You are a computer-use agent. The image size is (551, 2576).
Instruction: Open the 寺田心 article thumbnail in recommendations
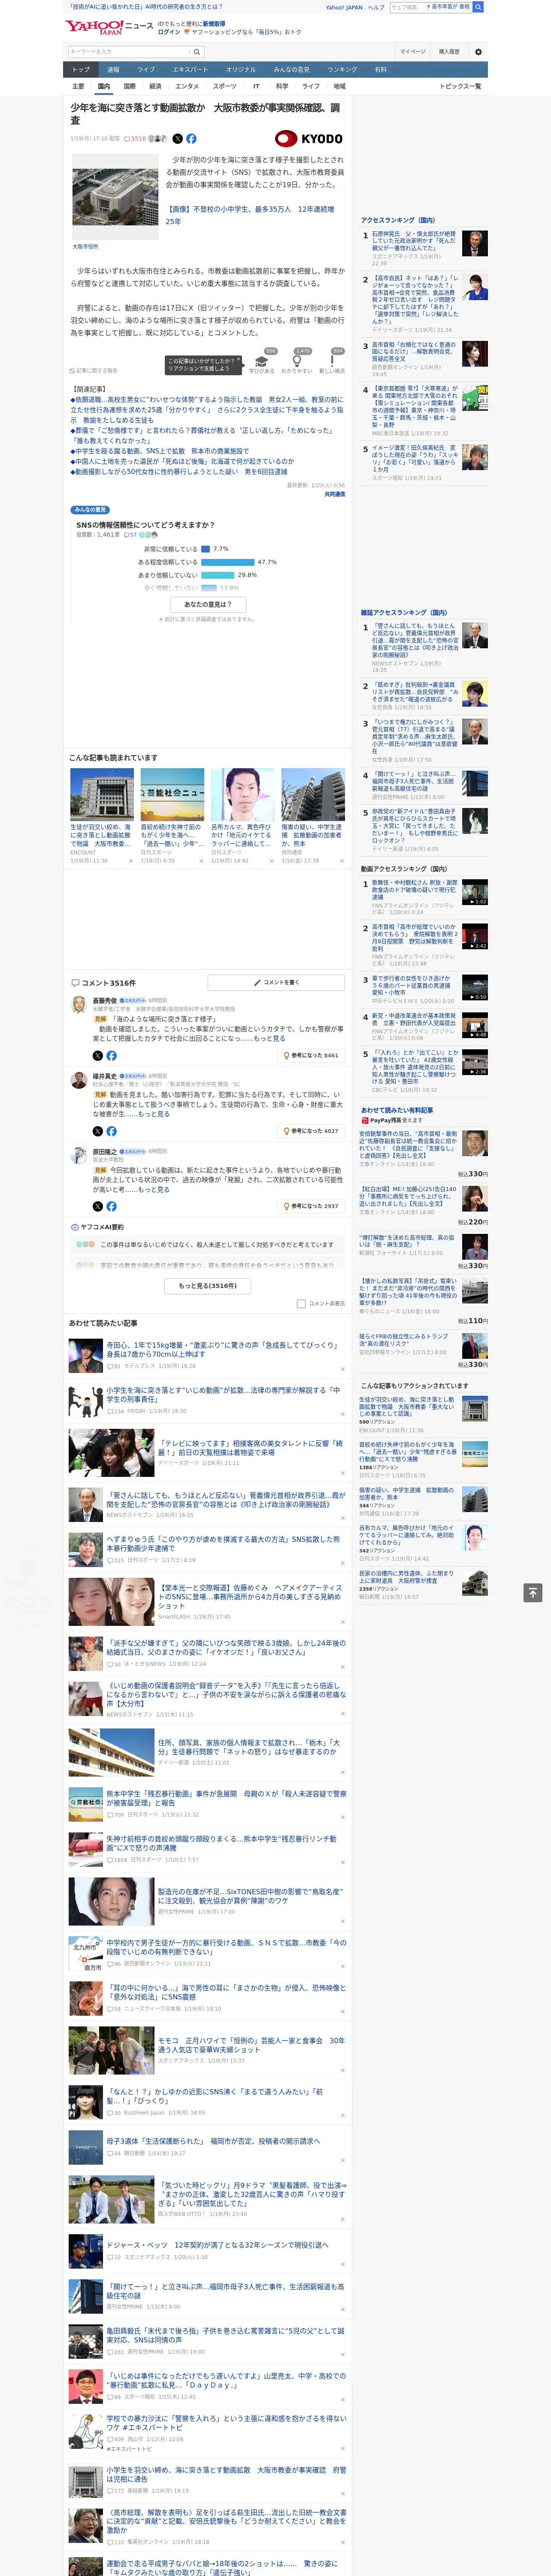click(x=86, y=1356)
